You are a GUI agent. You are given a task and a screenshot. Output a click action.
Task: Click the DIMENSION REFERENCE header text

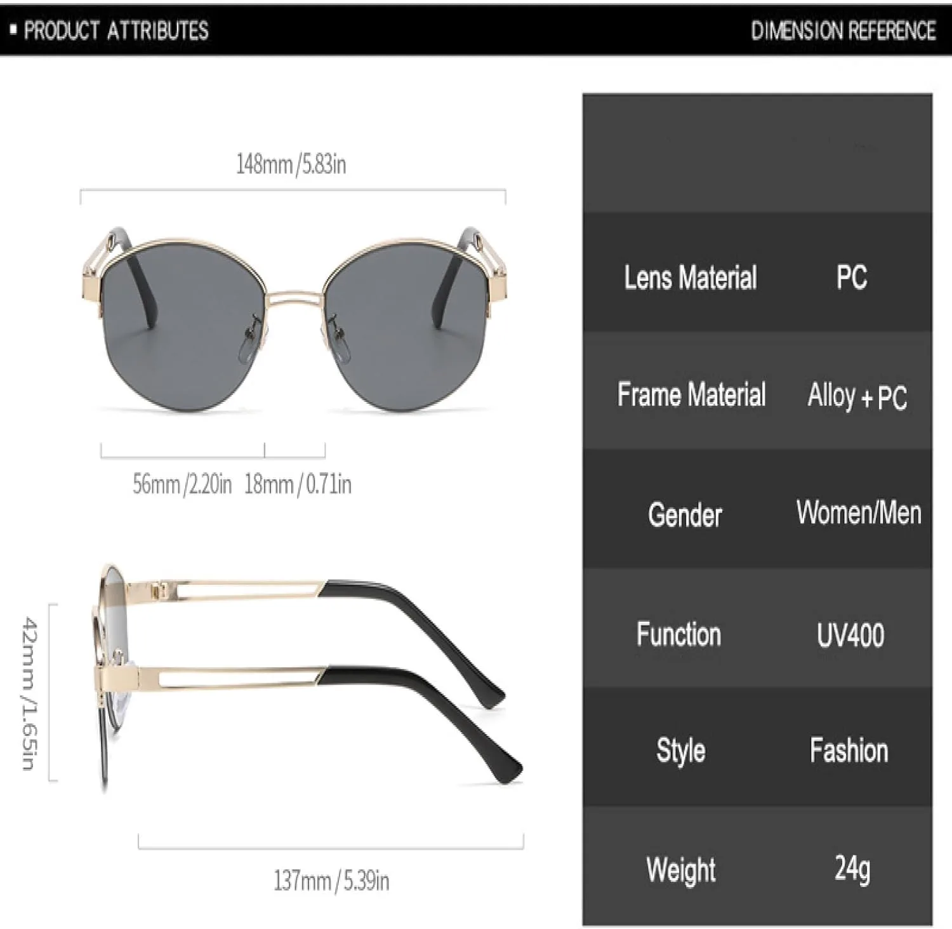[x=843, y=30]
